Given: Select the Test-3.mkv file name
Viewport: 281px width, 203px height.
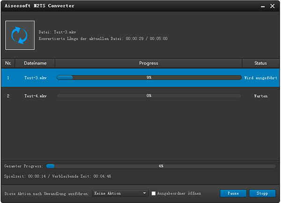Looking at the screenshot, I should (36, 78).
